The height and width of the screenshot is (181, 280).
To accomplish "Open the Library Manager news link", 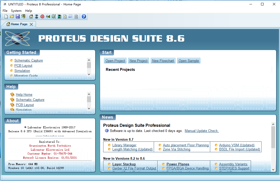I will tap(124, 145).
